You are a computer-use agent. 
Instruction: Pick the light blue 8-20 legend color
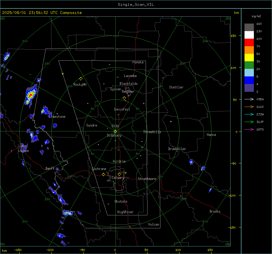(249, 73)
